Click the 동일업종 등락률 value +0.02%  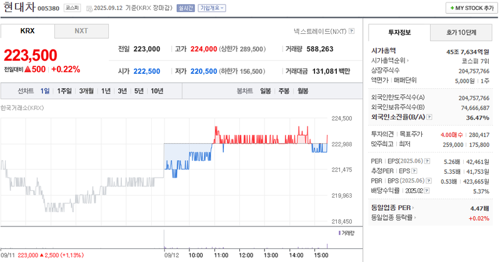(x=479, y=218)
